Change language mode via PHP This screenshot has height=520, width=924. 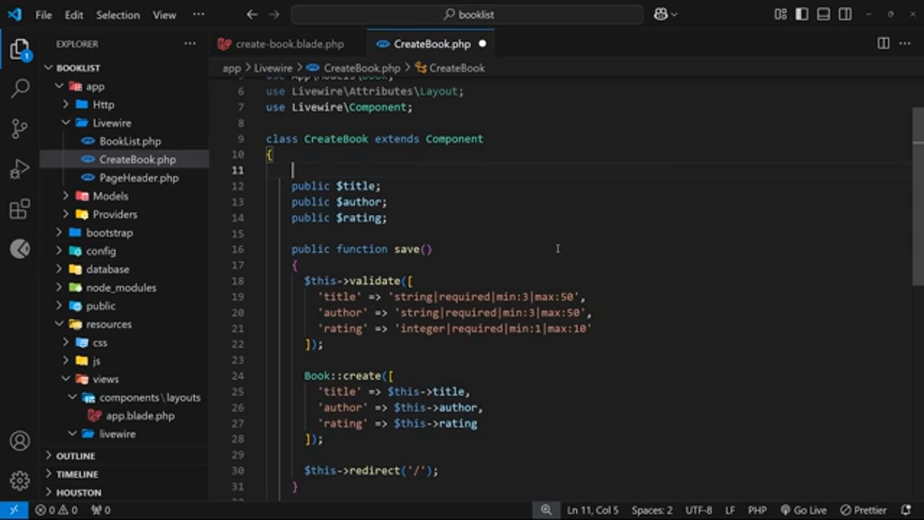coord(757,510)
